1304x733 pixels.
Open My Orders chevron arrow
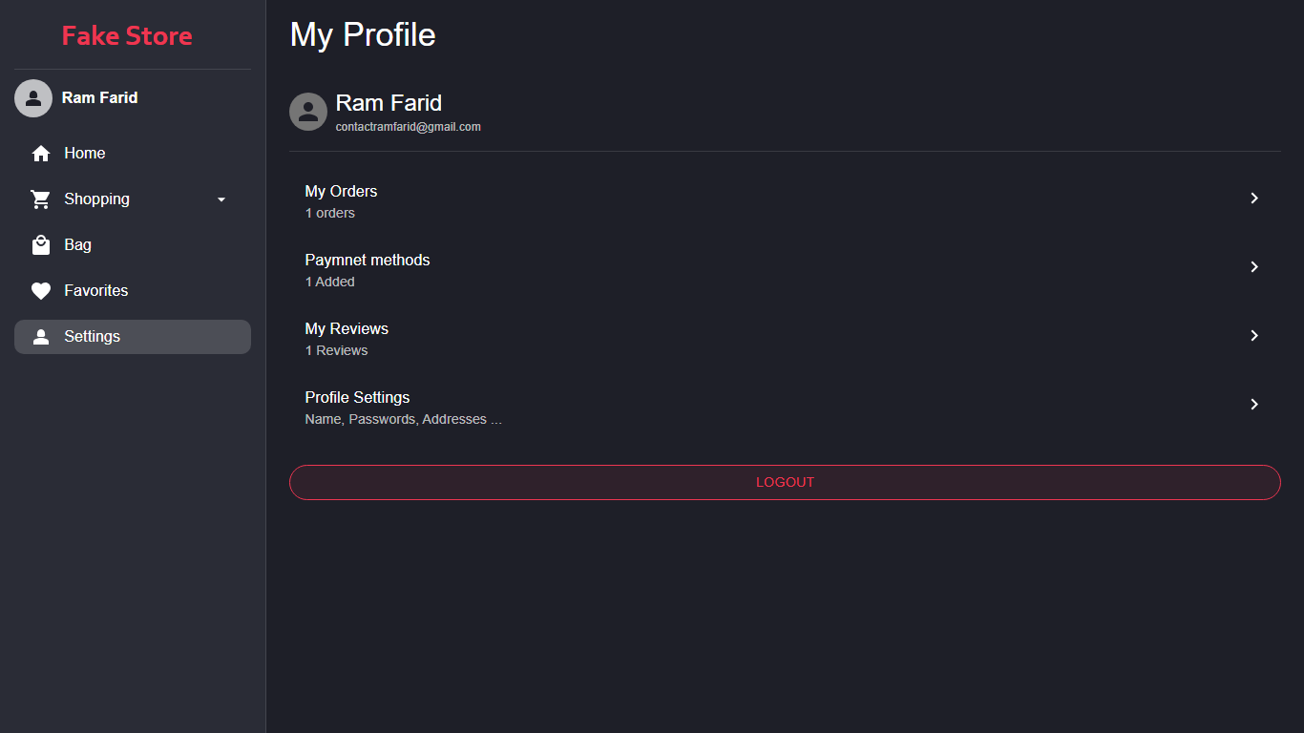(x=1254, y=199)
